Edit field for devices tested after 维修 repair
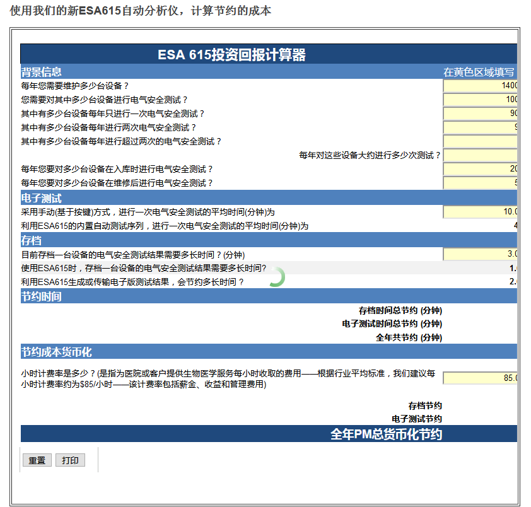 tap(480, 182)
